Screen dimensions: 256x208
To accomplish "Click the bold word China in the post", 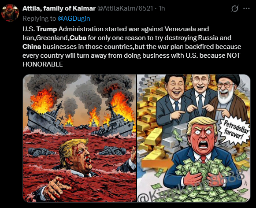I will tap(32, 47).
